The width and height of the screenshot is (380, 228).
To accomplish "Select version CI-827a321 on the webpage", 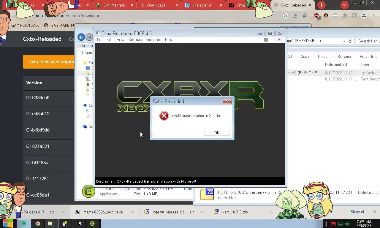I will click(38, 146).
